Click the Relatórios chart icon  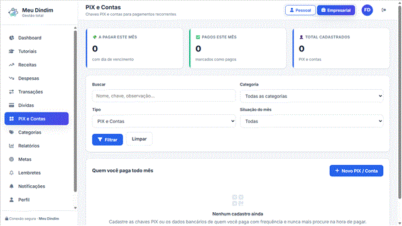click(11, 146)
